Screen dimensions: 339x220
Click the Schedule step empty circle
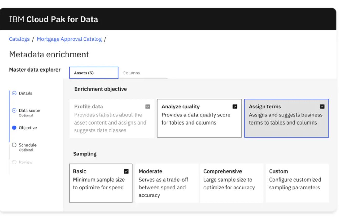14,145
